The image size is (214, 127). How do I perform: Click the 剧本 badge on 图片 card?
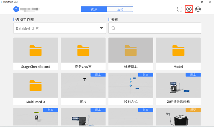98,75
